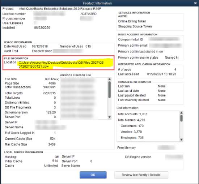Click the Initial Cache value 514
The height and width of the screenshot is (184, 199).
tap(55, 161)
